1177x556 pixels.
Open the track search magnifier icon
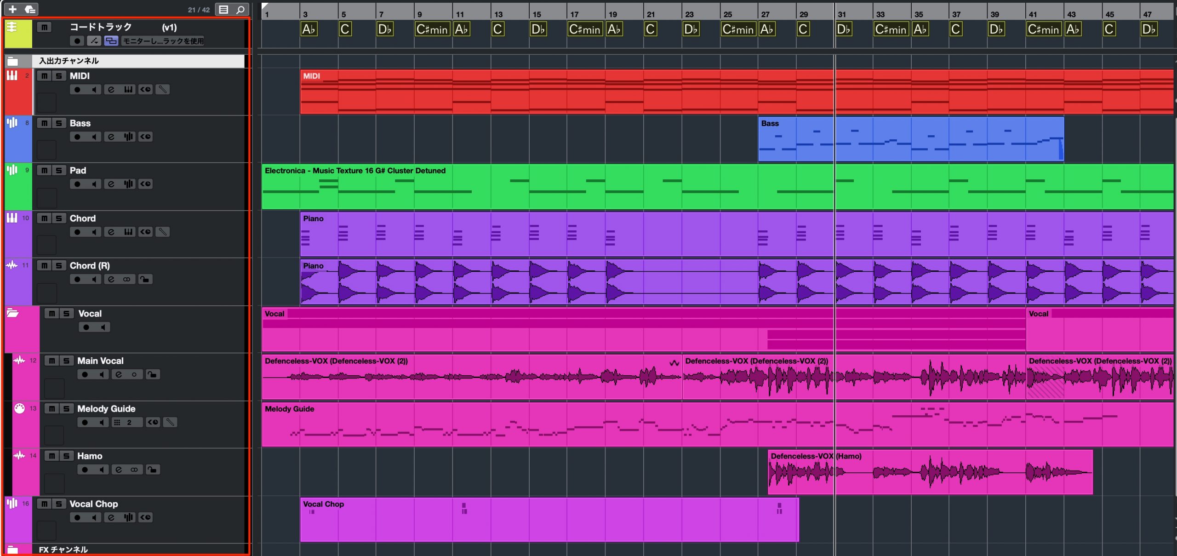240,10
